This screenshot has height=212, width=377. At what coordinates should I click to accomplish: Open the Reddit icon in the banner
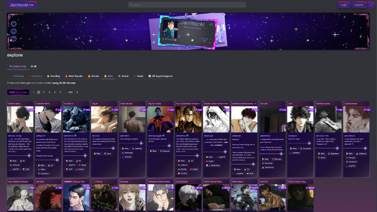pyautogui.click(x=14, y=39)
